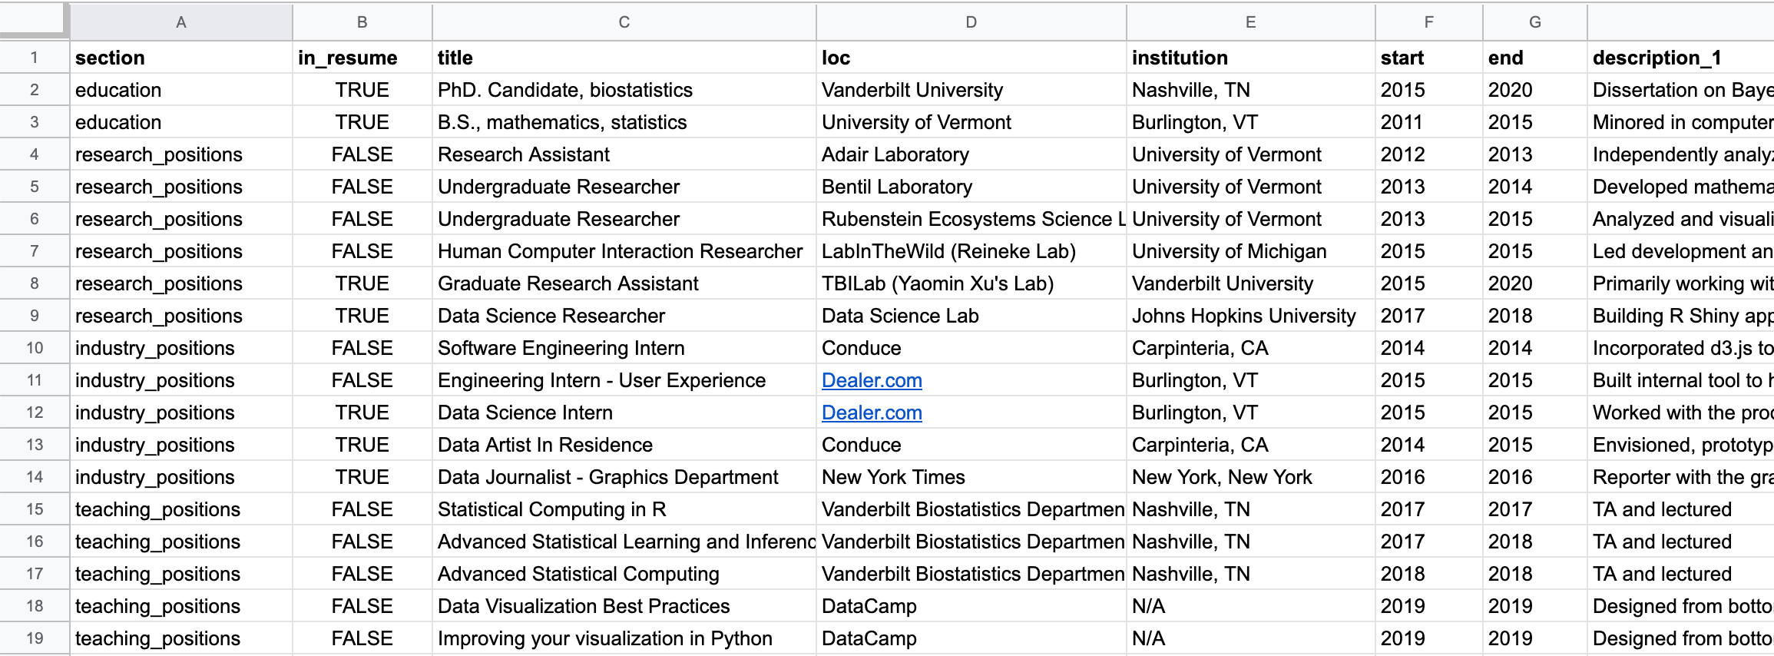The width and height of the screenshot is (1774, 656).
Task: Select the column E header
Action: coord(1250,22)
